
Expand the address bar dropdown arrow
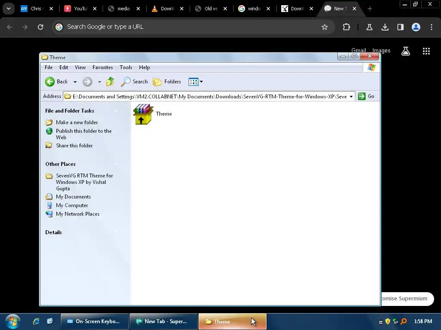(351, 97)
